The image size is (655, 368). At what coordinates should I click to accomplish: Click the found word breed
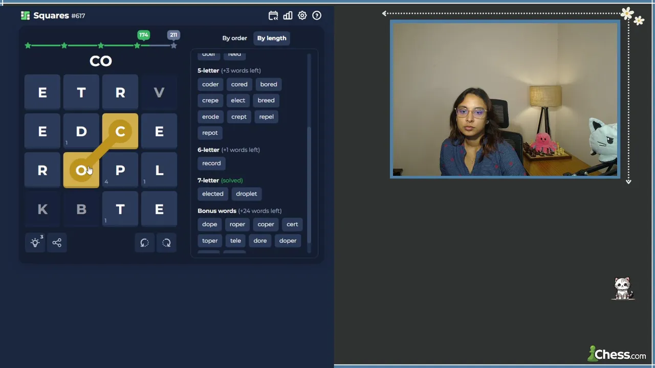pos(266,100)
